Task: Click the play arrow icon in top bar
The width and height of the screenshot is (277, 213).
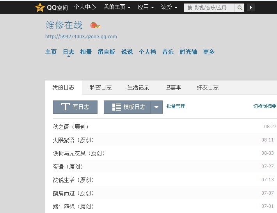Action: pos(250,7)
